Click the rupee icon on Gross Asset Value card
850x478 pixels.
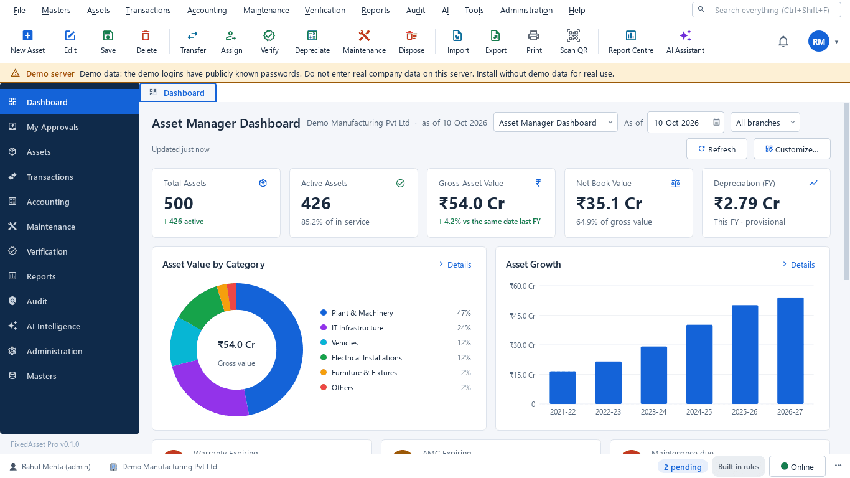pos(538,183)
